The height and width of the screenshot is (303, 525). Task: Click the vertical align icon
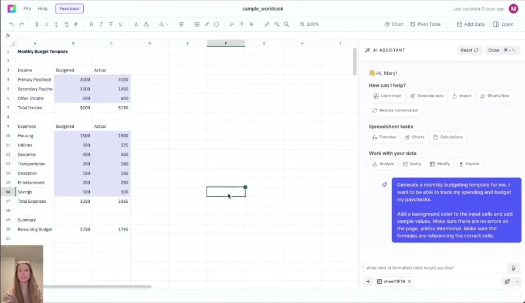[x=242, y=25]
